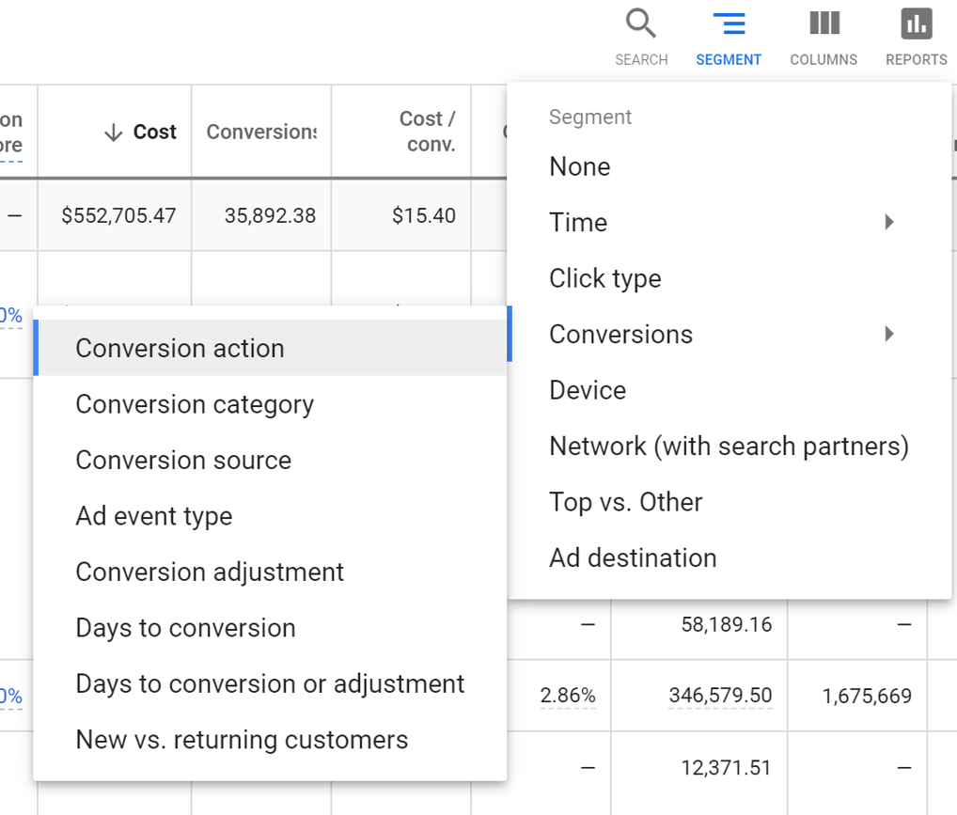Viewport: 957px width, 815px height.
Task: Choose Conversion category in the submenu
Action: tap(195, 404)
